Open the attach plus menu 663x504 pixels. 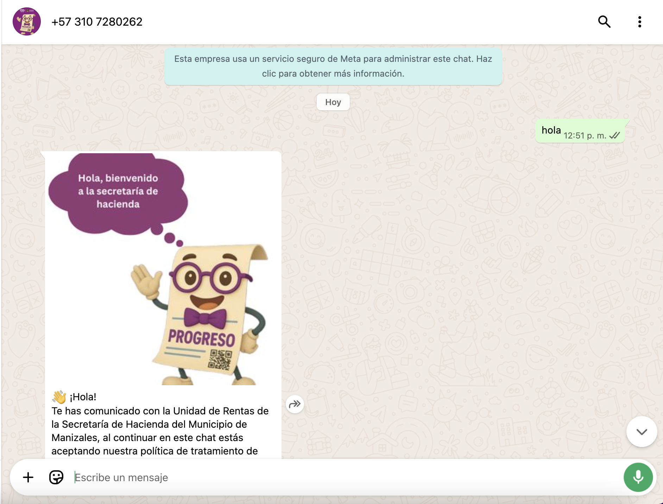click(x=28, y=477)
